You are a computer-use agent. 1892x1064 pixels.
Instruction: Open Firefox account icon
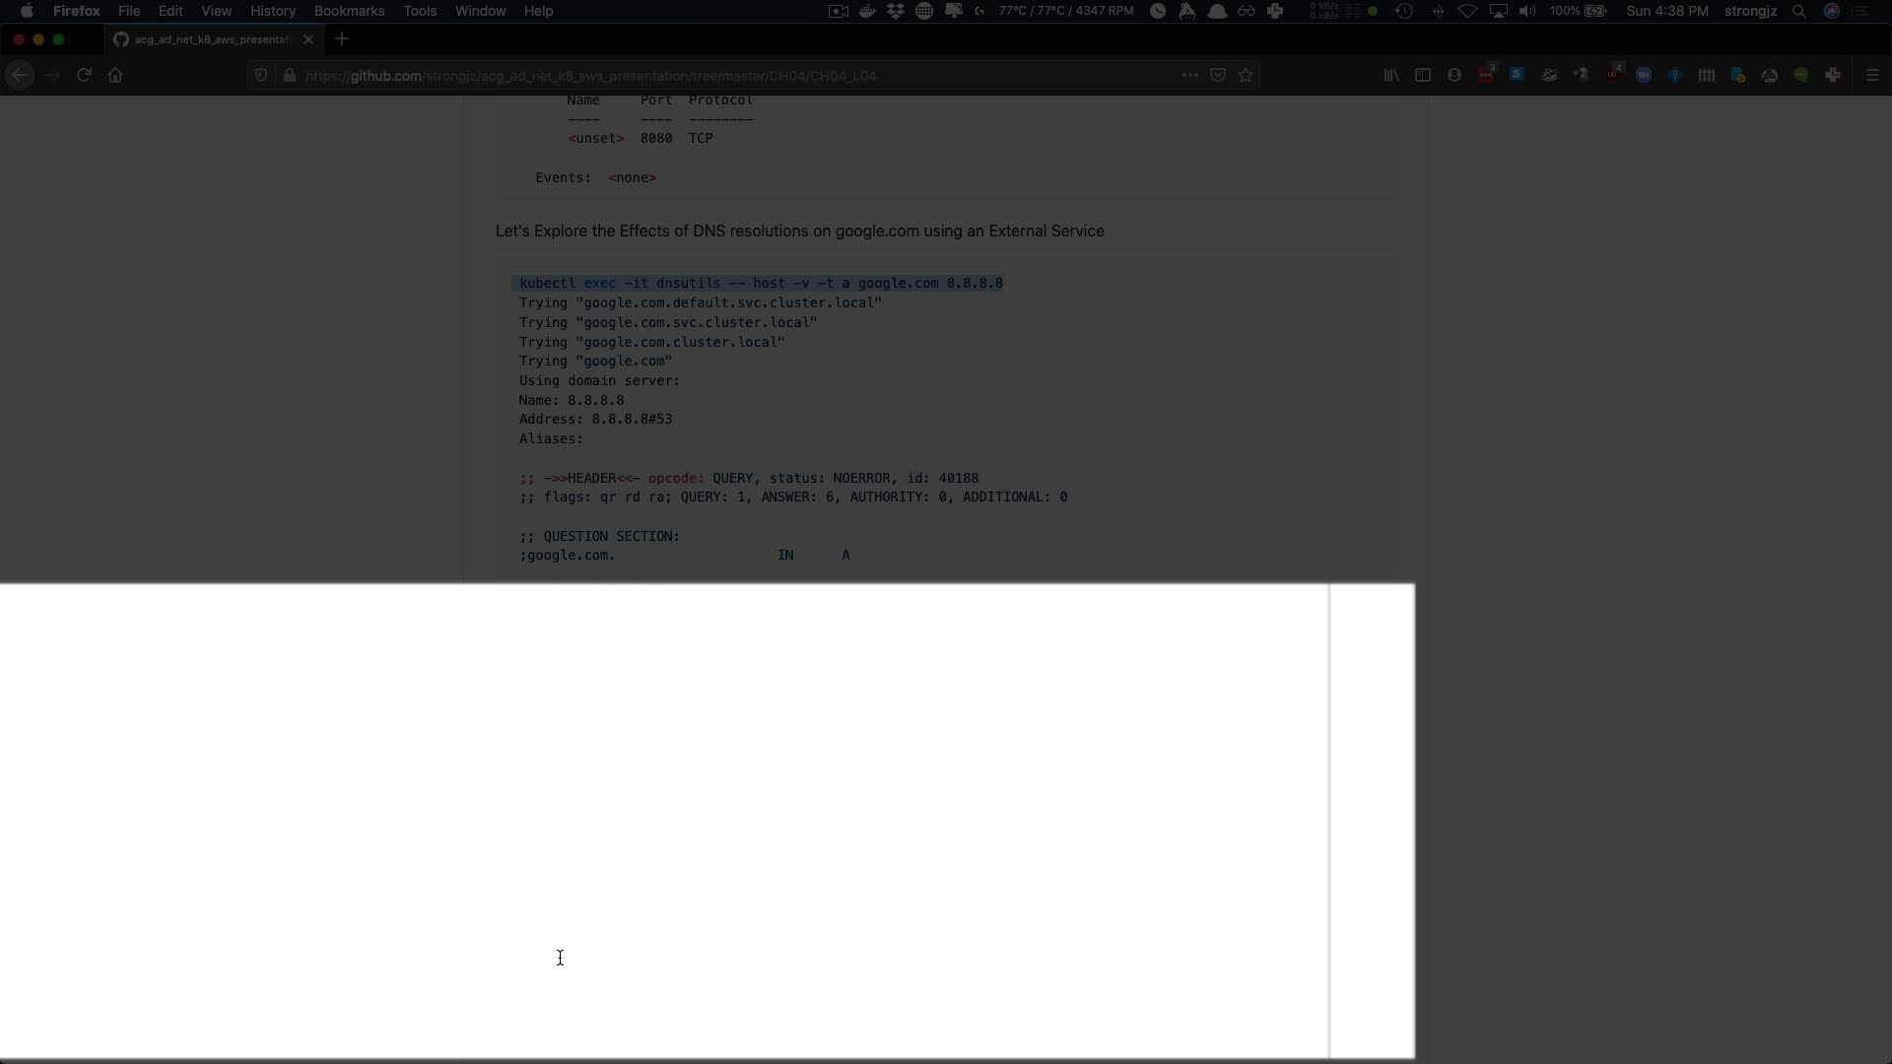click(1453, 75)
